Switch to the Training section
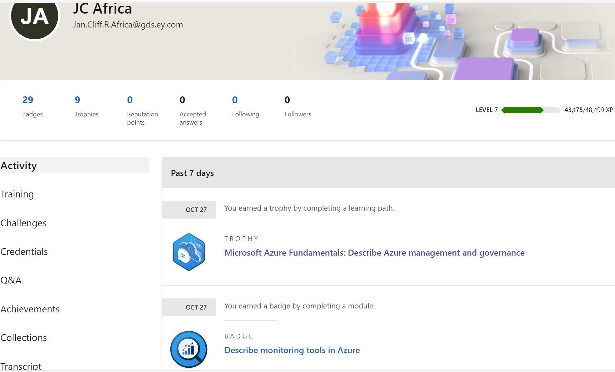615x372 pixels. point(17,194)
